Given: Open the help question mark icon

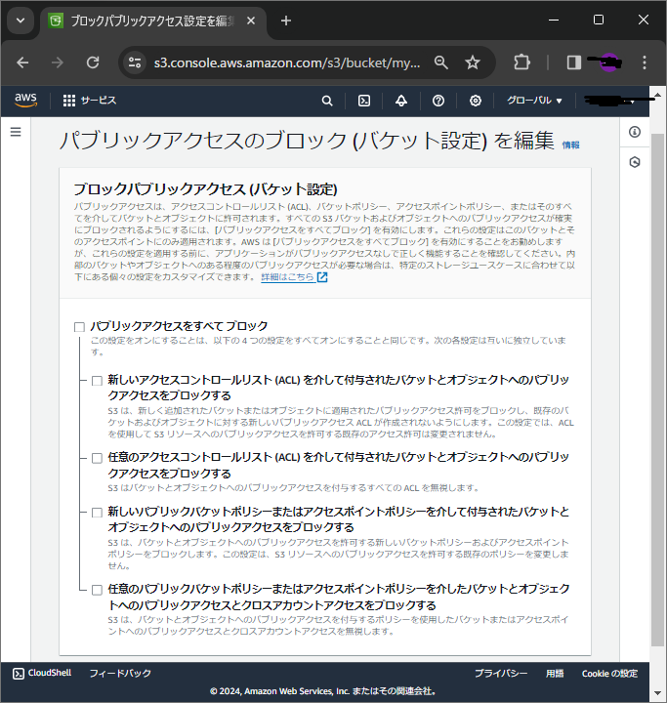Looking at the screenshot, I should 438,101.
